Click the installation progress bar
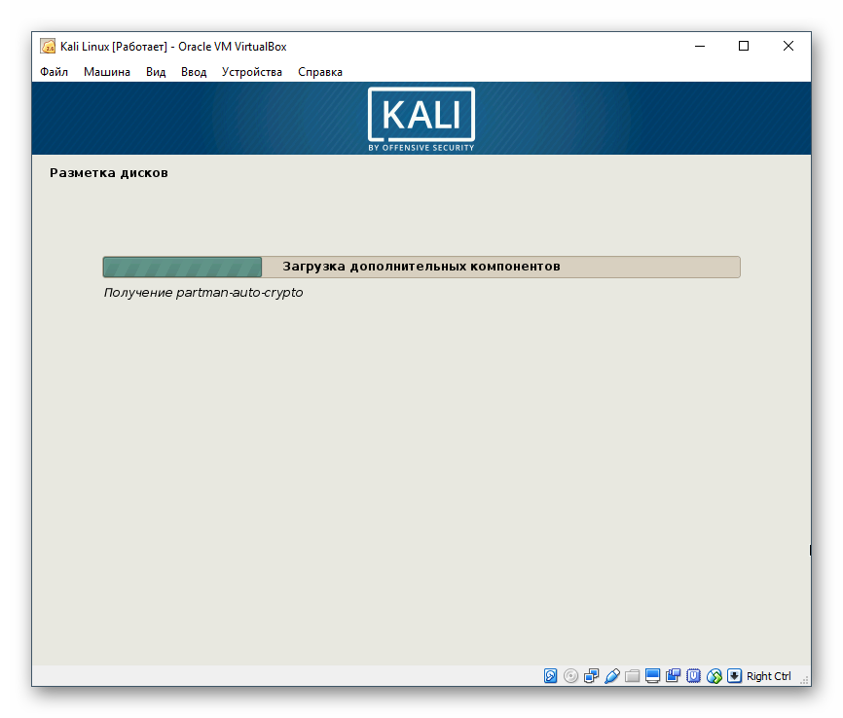Viewport: 843px width, 718px height. tap(421, 266)
